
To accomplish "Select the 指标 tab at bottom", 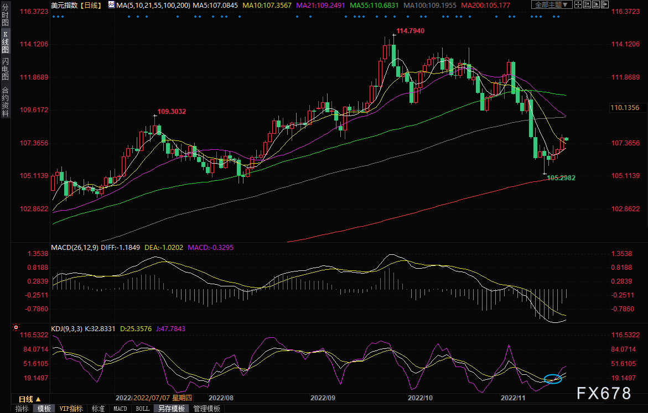I will click(x=22, y=409).
